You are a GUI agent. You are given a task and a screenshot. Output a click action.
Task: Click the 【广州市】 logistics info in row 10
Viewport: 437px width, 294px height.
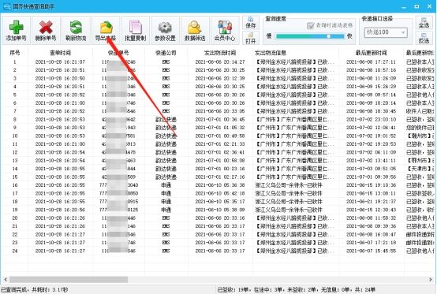[x=295, y=136]
